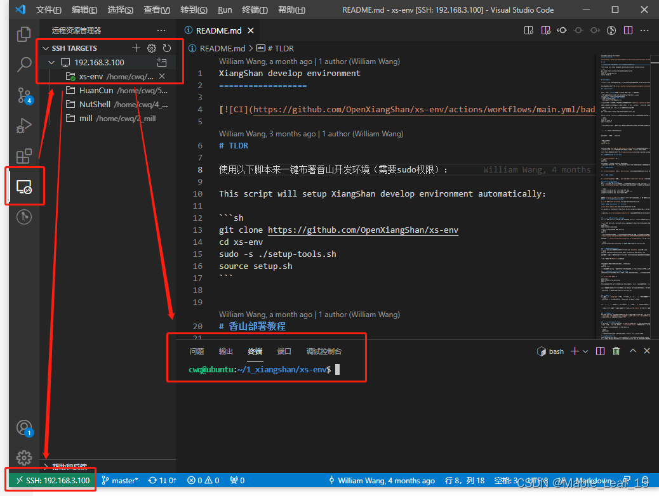
Task: Click the forwarded ports status item
Action: tap(237, 481)
